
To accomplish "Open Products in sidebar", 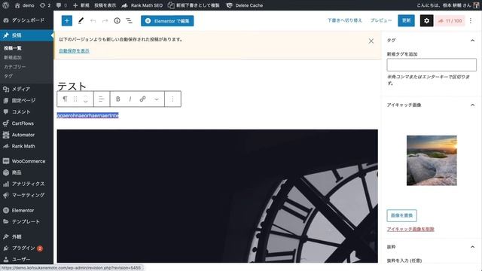I will [27, 172].
